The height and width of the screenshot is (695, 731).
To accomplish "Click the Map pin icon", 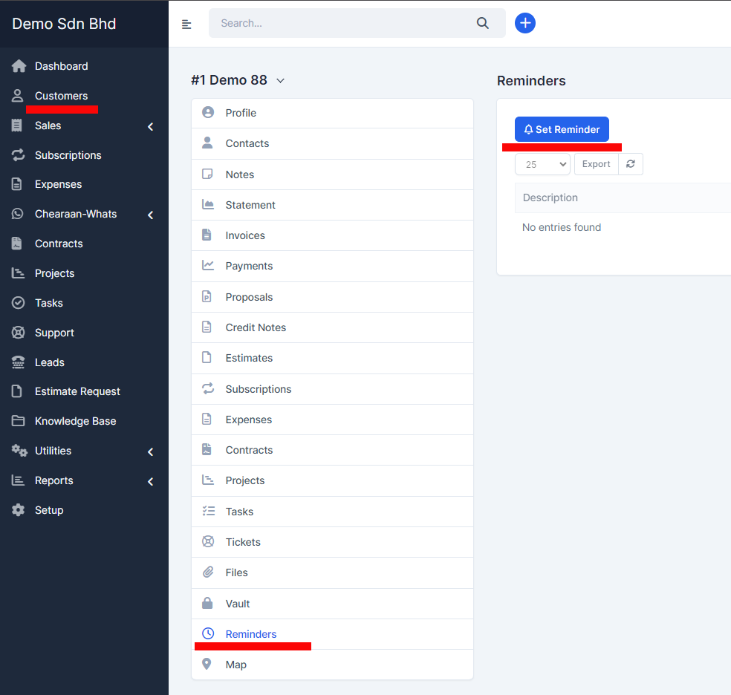I will tap(207, 665).
